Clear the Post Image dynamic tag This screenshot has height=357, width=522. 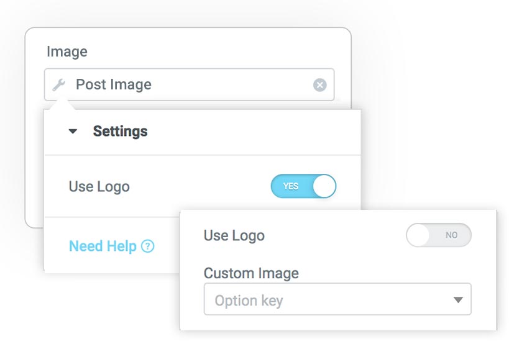click(x=319, y=85)
